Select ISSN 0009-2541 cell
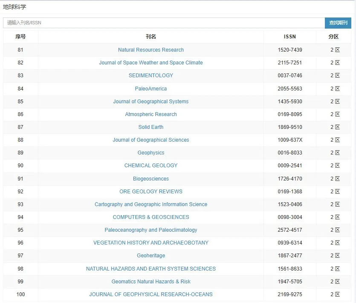 click(290, 166)
